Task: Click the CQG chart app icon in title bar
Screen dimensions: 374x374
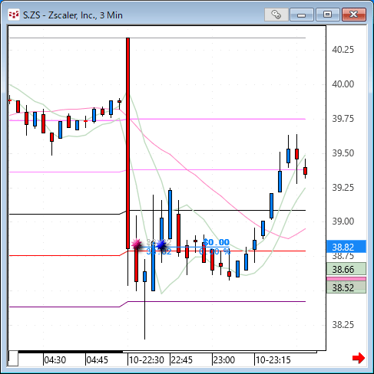Action: pyautogui.click(x=14, y=15)
